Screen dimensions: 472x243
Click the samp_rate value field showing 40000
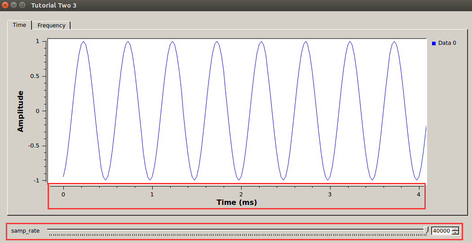(441, 231)
